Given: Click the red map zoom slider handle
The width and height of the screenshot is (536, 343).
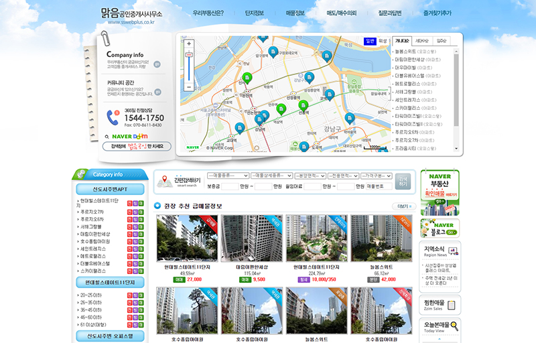Looking at the screenshot, I should pos(189,55).
